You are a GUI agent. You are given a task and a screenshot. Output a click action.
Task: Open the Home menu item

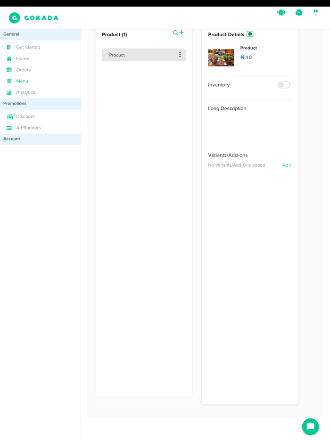23,58
